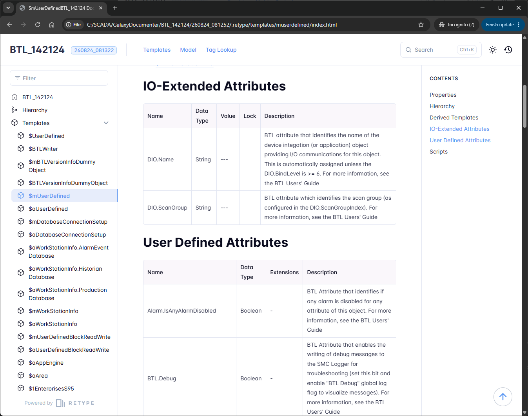Jump to Scripts in Contents

point(439,152)
